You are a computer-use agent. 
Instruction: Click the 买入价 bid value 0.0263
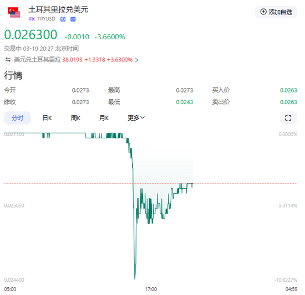[x=288, y=90]
